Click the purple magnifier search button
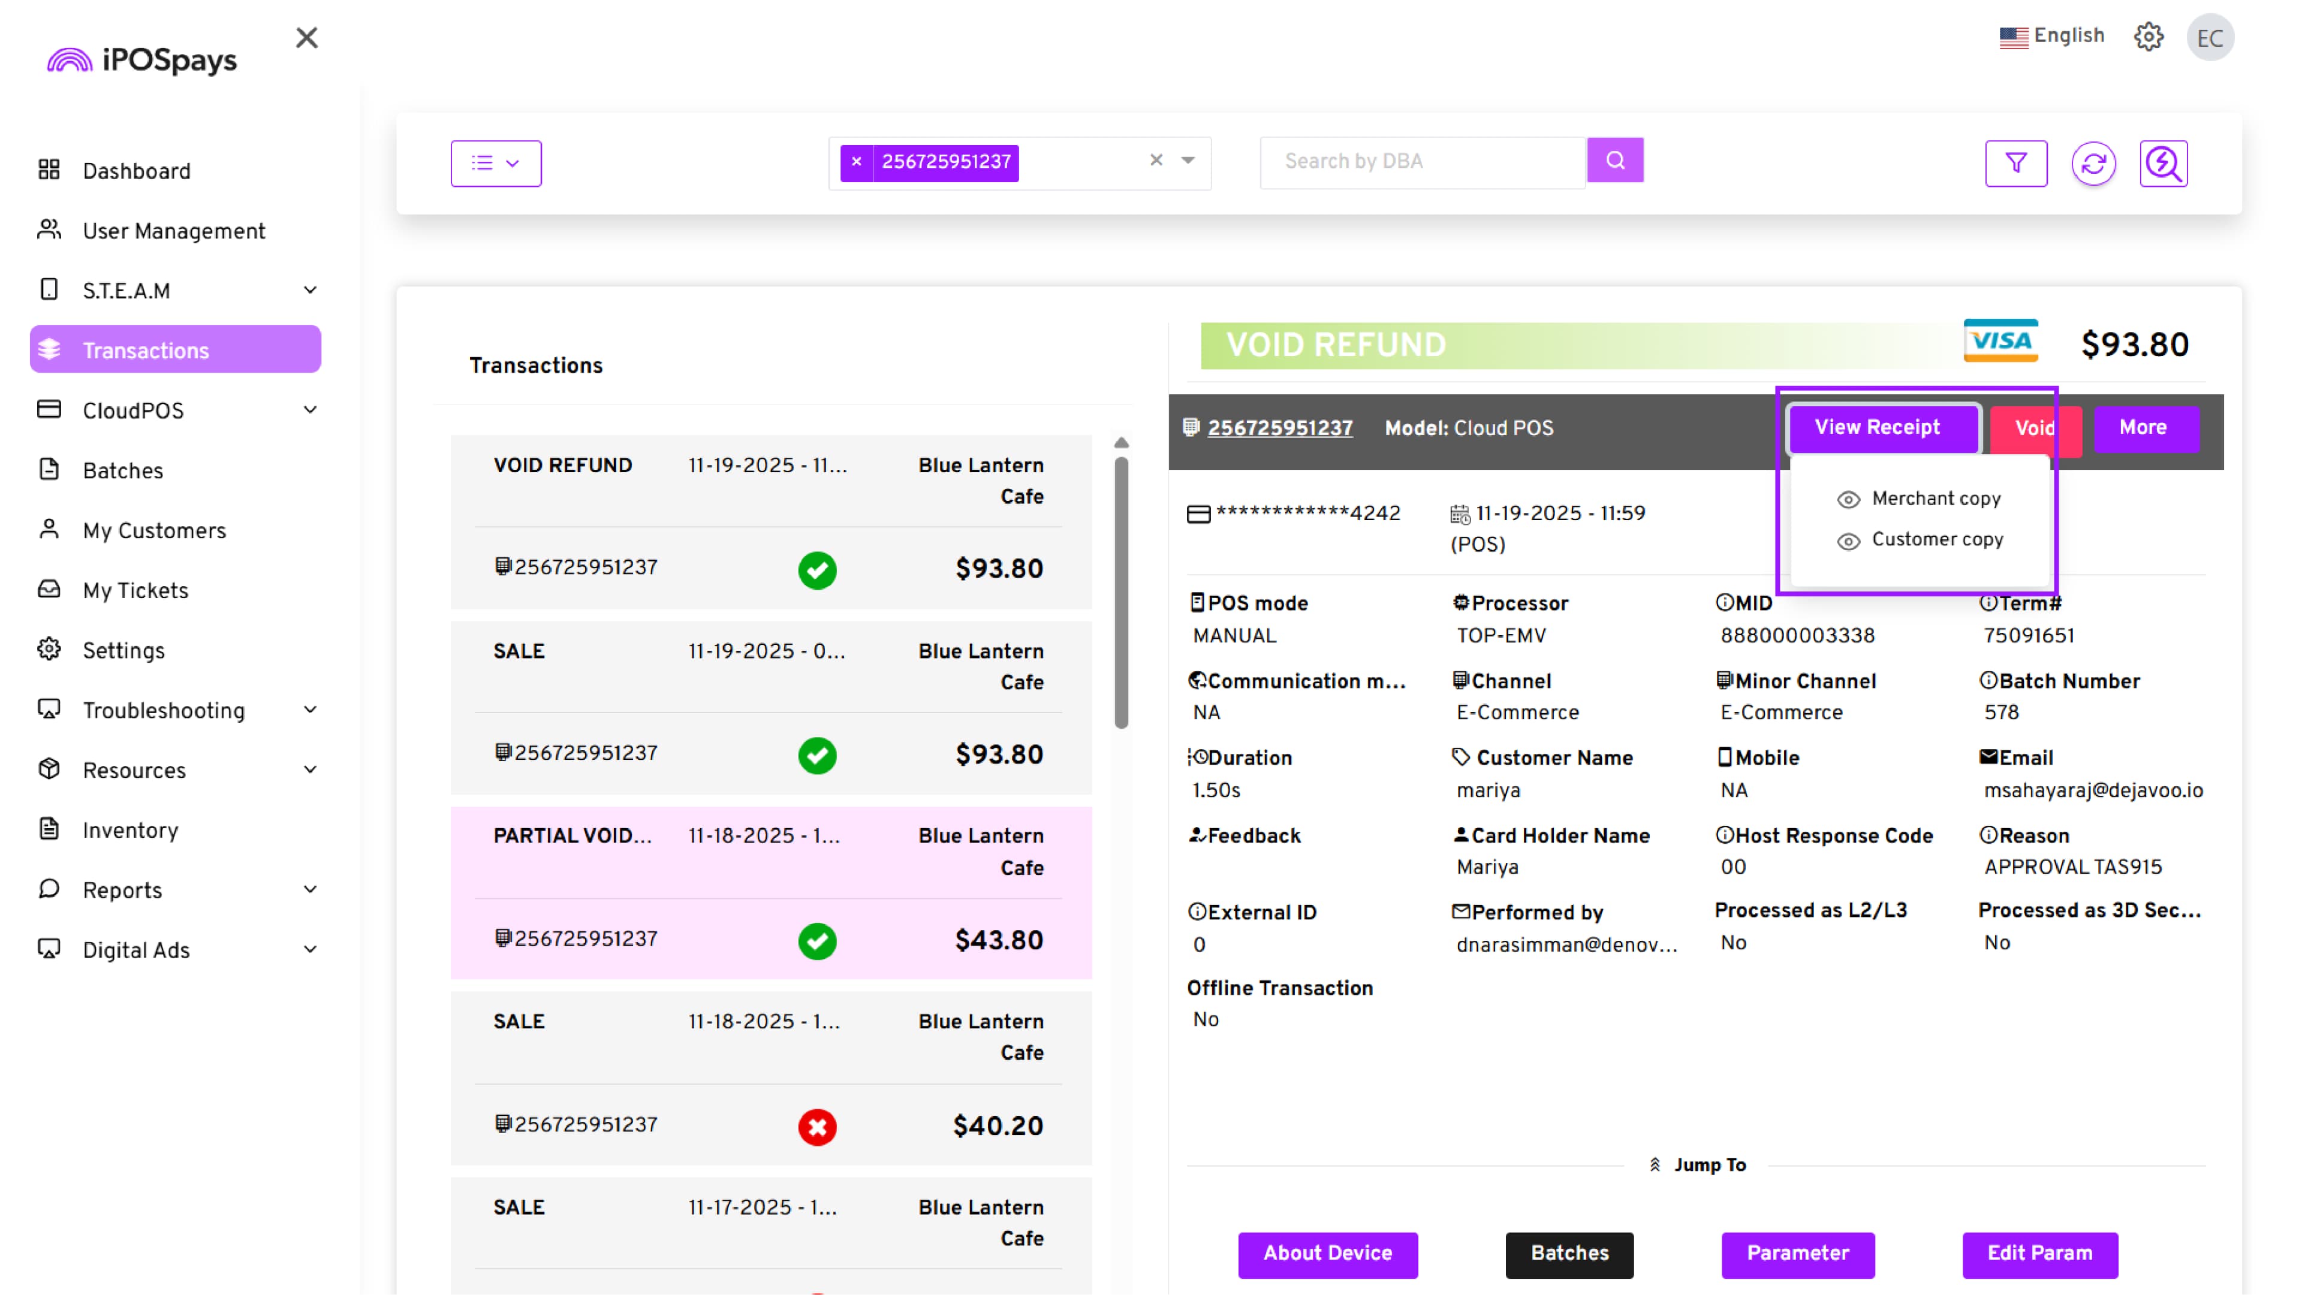Viewport: 2302px width, 1295px height. (1614, 160)
